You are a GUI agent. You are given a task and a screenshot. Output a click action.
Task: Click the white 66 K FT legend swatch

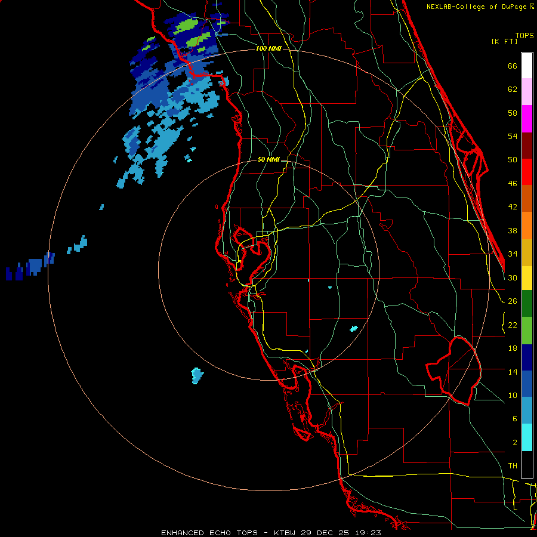pos(527,66)
